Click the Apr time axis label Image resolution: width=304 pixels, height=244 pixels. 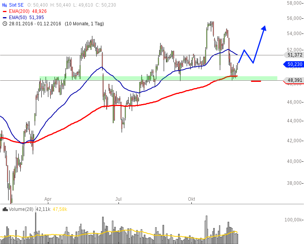[48, 199]
